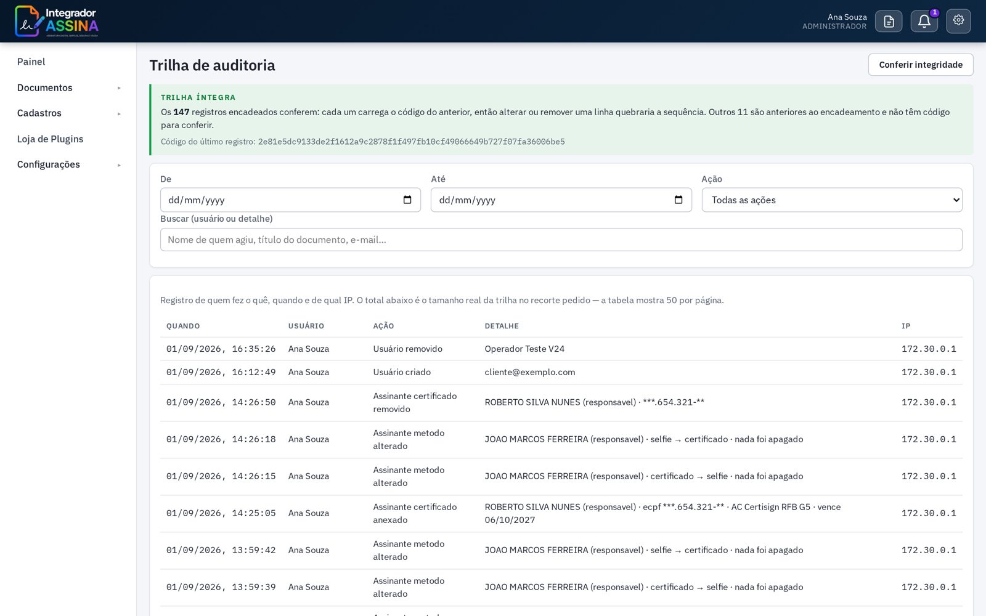Expand the Documentos menu arrow
Image resolution: width=986 pixels, height=616 pixels.
tap(119, 88)
